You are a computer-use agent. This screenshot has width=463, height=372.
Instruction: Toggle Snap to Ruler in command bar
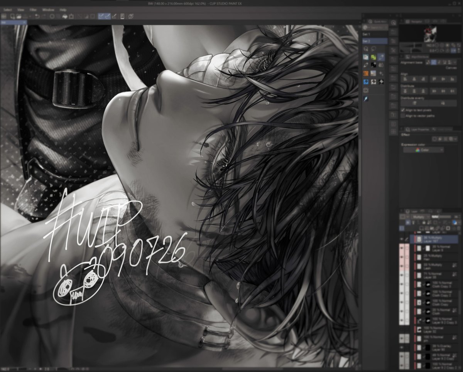coord(101,17)
